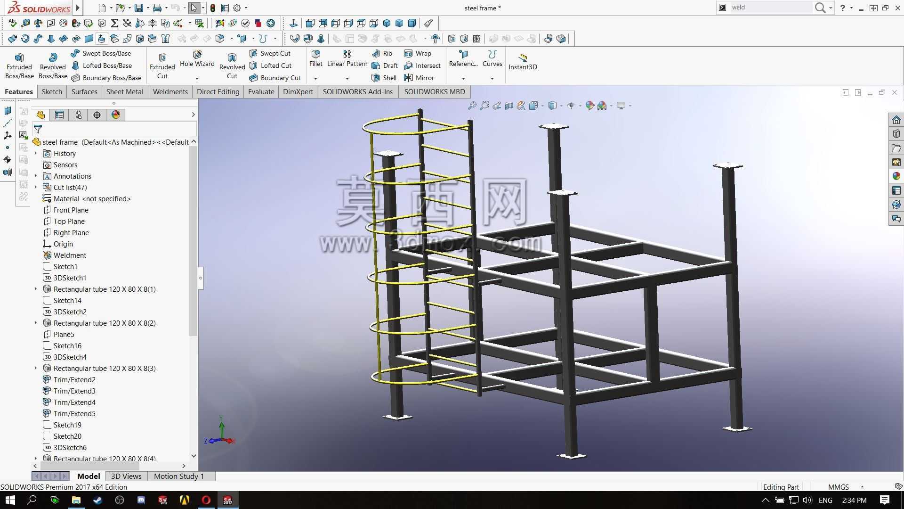
Task: Switch to the Weldments tab
Action: pos(170,91)
